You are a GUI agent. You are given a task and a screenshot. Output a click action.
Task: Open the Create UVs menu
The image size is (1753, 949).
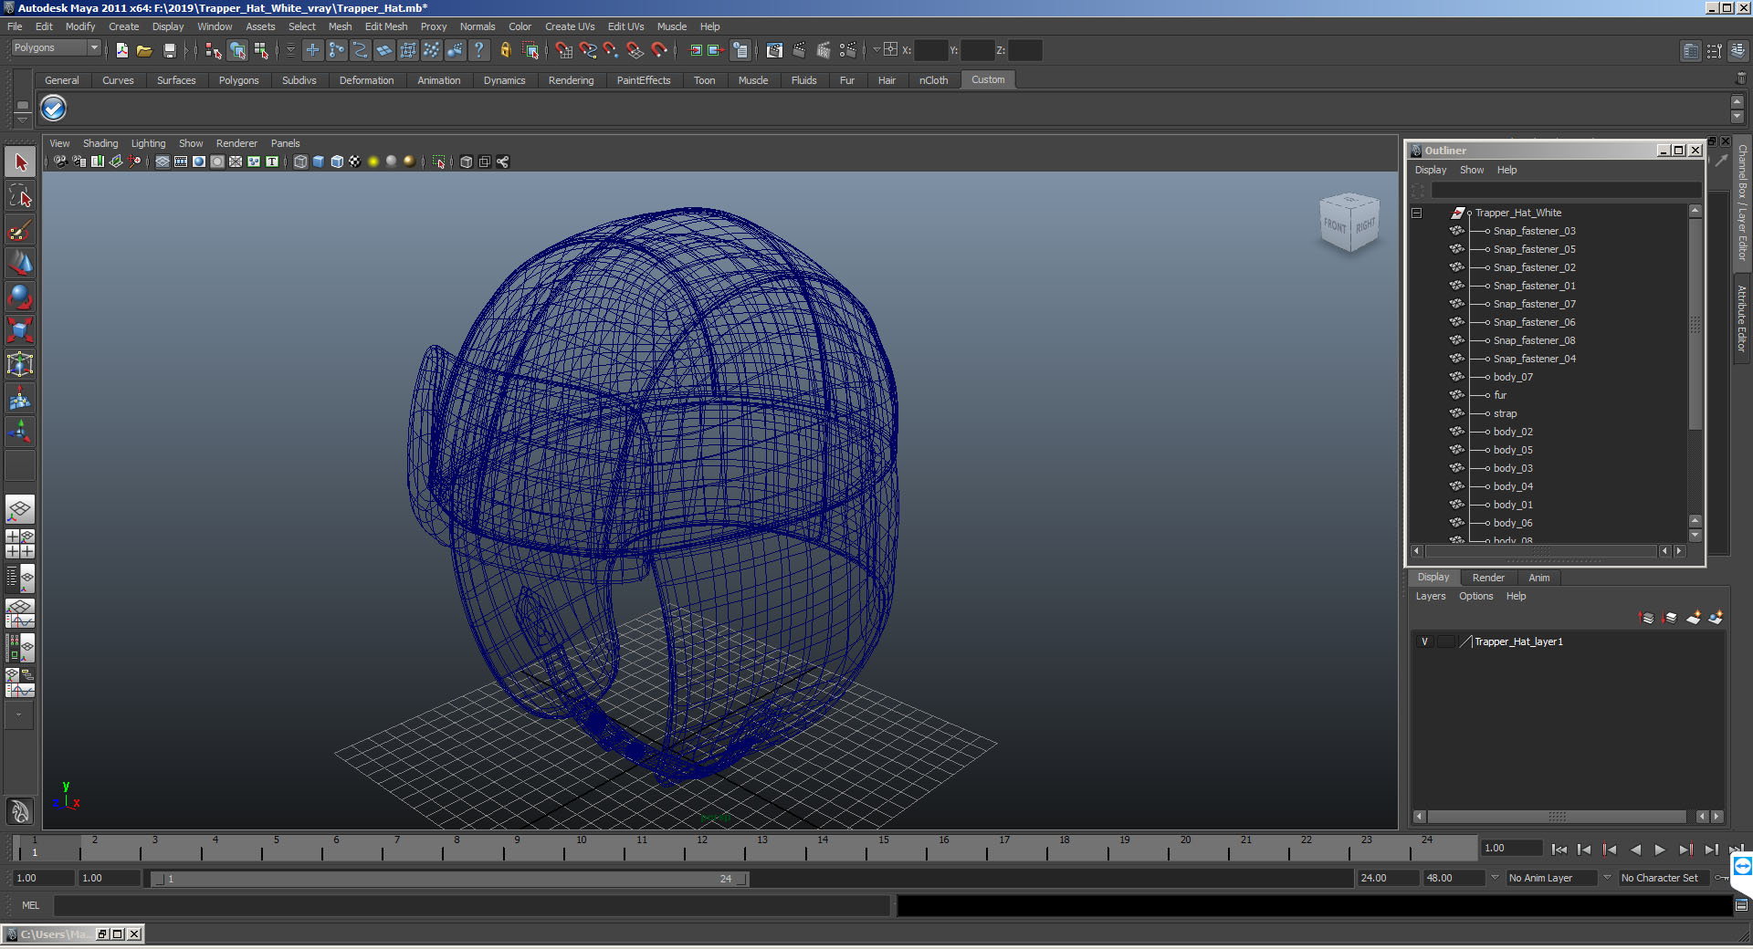570,26
